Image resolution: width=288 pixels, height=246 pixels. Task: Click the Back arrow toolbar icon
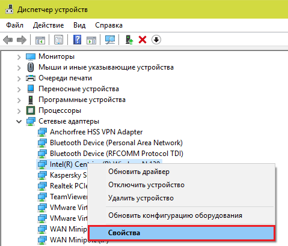point(8,40)
